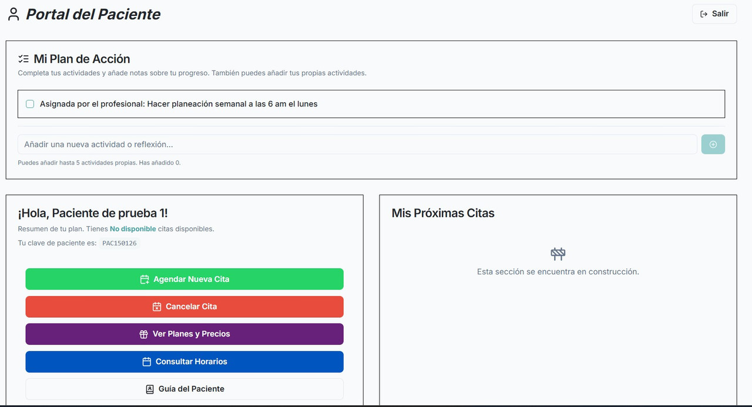This screenshot has width=752, height=407.
Task: Click the Completa tus actividades description text
Action: tap(192, 73)
